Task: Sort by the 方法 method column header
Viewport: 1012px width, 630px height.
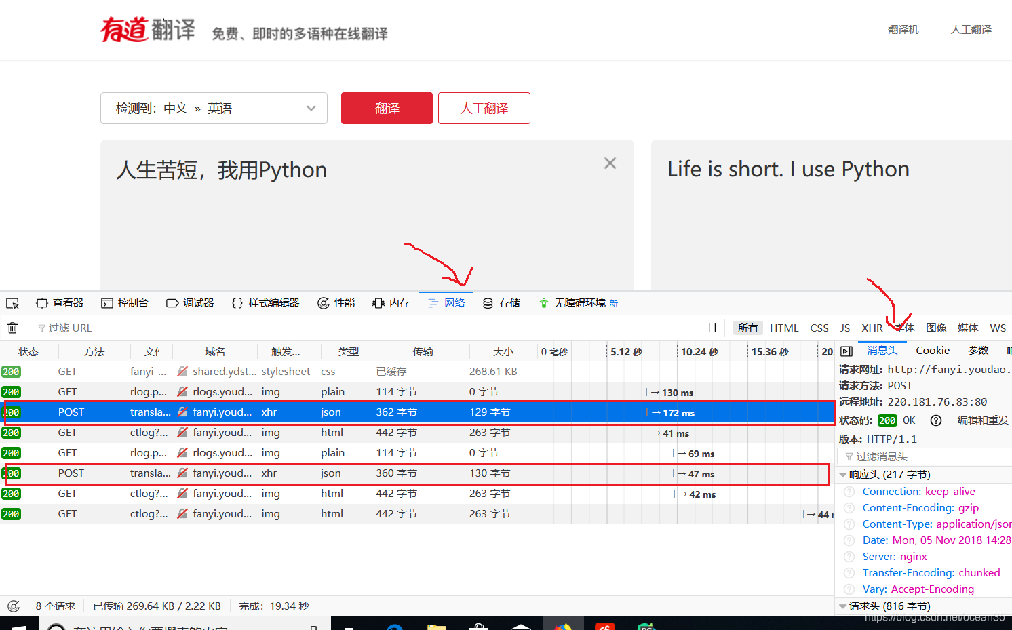Action: [94, 351]
